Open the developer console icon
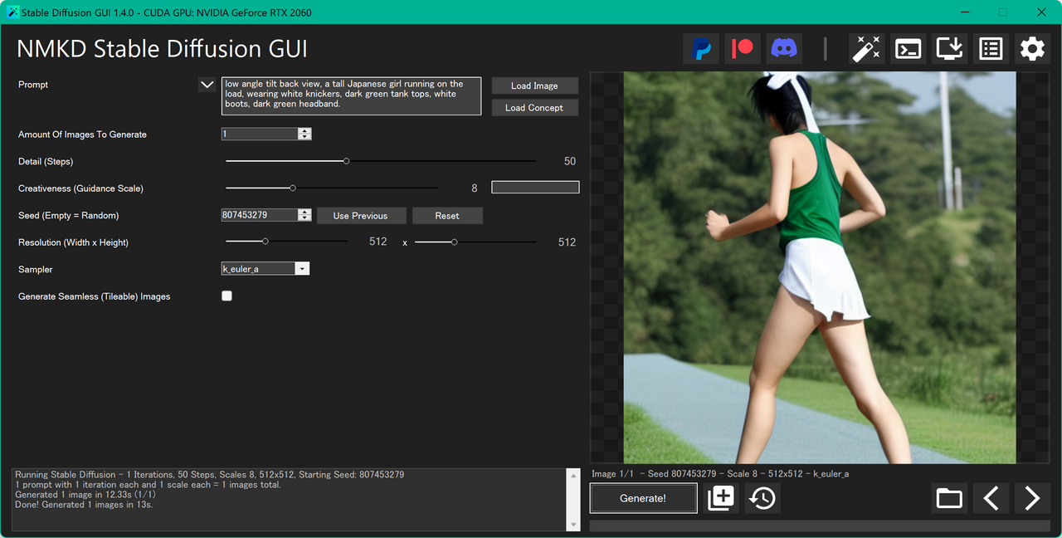The image size is (1062, 538). [908, 48]
